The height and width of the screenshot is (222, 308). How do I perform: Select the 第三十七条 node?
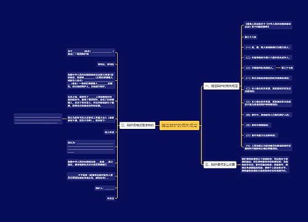(287, 68)
